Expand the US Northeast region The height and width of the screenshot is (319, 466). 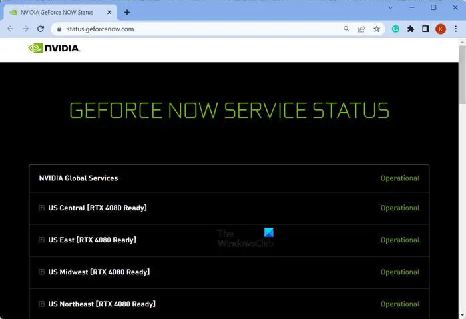point(41,304)
